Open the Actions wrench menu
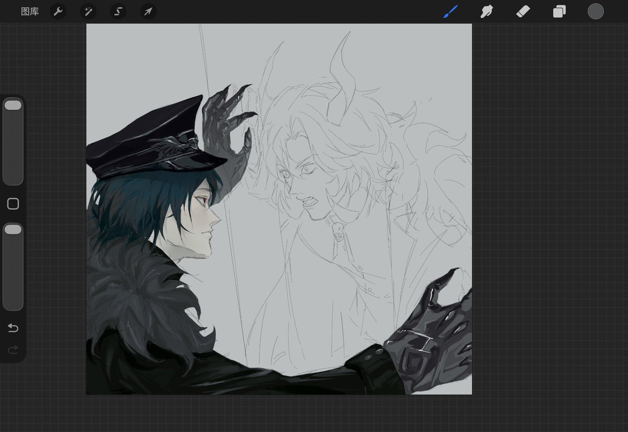Viewport: 628px width, 432px height. click(x=58, y=11)
